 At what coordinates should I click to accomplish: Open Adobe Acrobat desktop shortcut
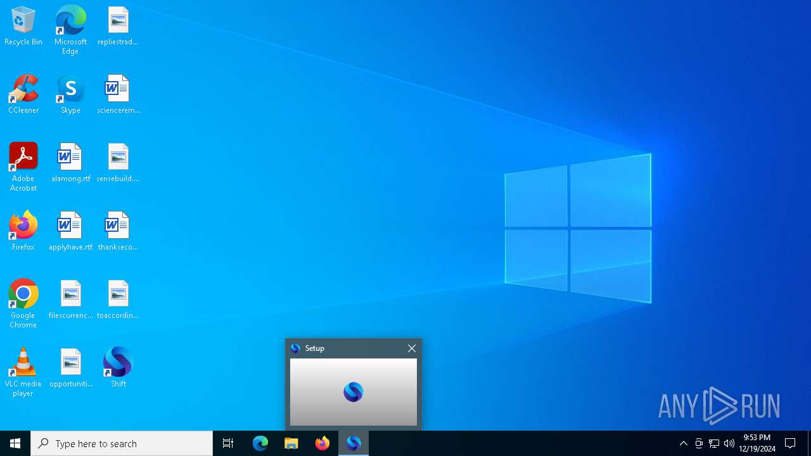23,167
